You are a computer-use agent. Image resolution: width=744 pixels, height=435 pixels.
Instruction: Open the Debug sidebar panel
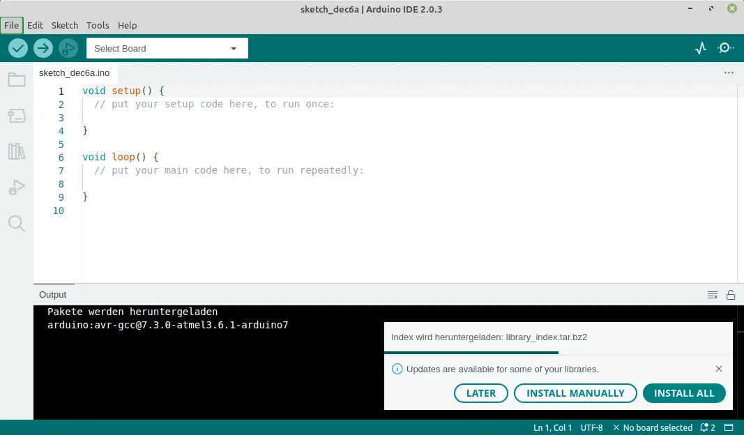[x=17, y=188]
